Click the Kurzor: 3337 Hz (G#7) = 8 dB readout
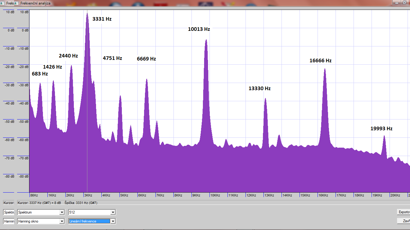This screenshot has height=230, width=410. click(x=39, y=203)
